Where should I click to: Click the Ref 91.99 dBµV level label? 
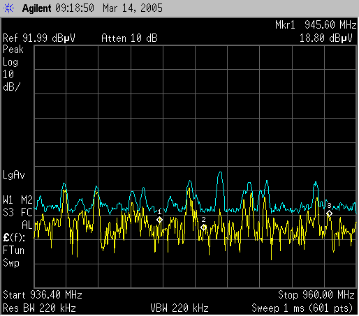point(39,38)
